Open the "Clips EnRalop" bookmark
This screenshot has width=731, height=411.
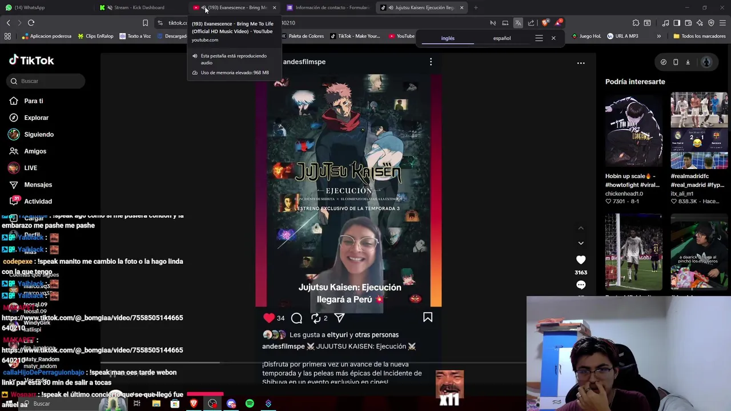coord(95,36)
